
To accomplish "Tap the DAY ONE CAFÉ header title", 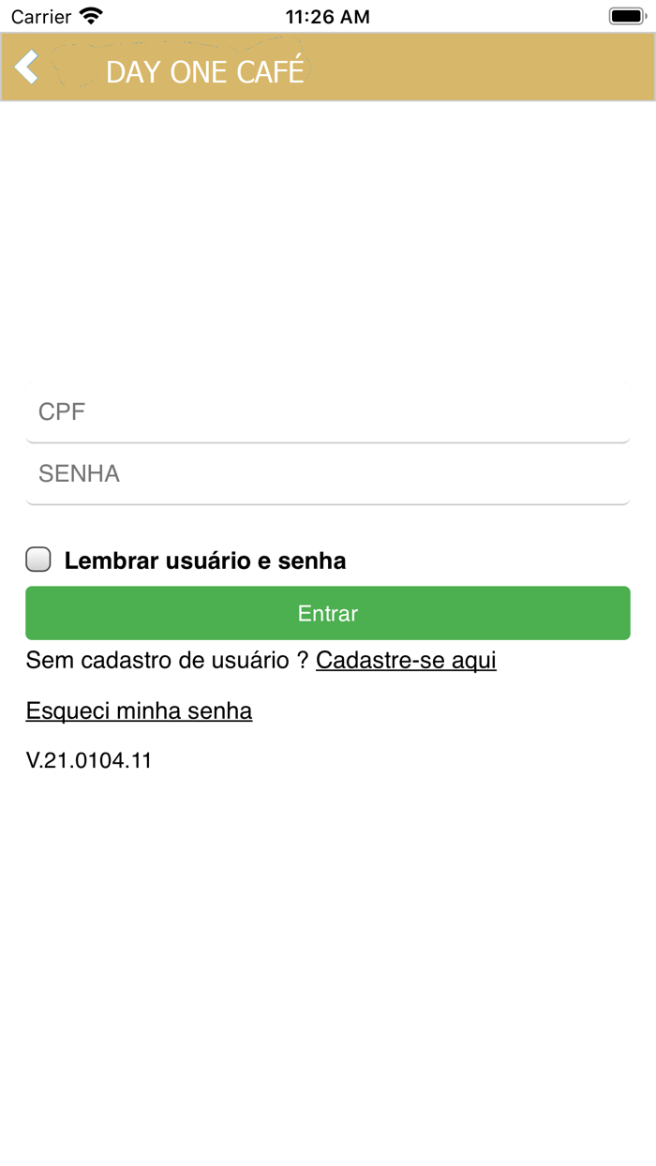I will click(205, 71).
